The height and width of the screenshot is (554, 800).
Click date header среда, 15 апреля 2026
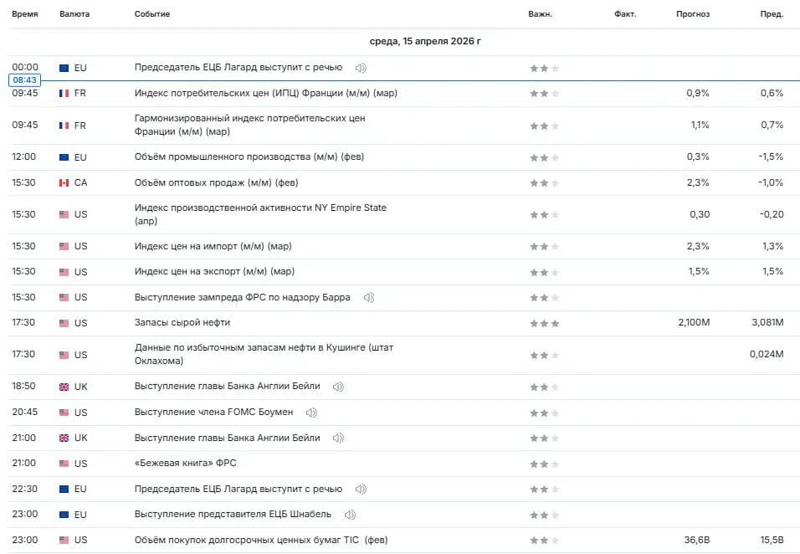coord(425,41)
